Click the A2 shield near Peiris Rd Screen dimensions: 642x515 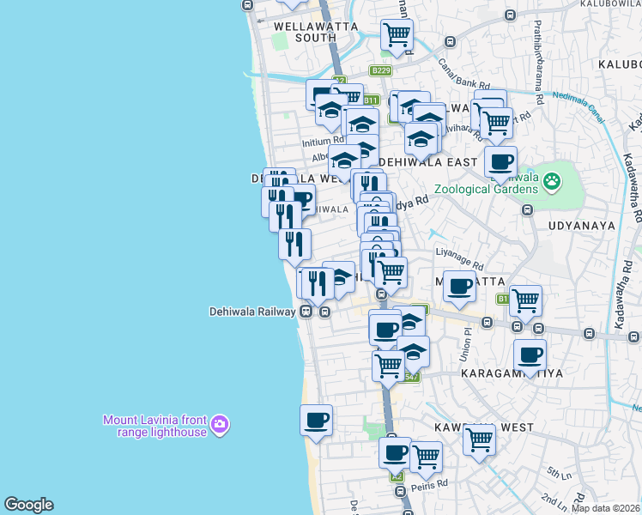(x=397, y=477)
